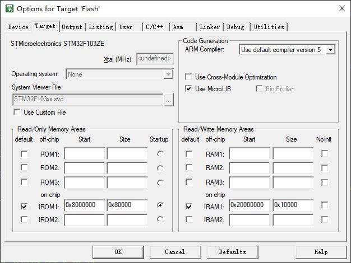Click the RAM1 Start field
This screenshot has width=351, height=263.
pos(250,153)
